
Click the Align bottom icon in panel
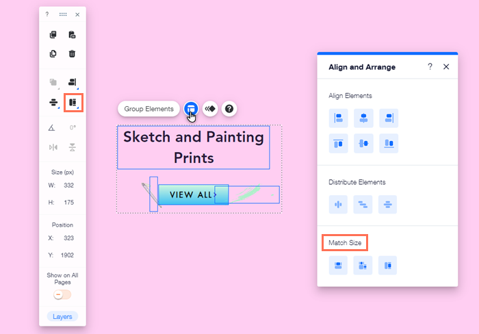389,143
